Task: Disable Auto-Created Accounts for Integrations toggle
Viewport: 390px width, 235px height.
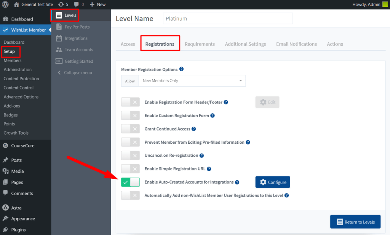Action: pos(130,182)
